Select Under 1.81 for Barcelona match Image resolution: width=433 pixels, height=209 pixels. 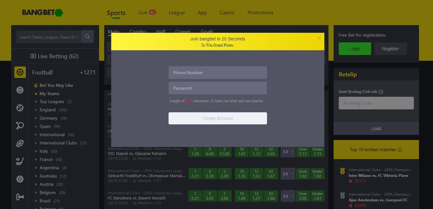pos(318,196)
